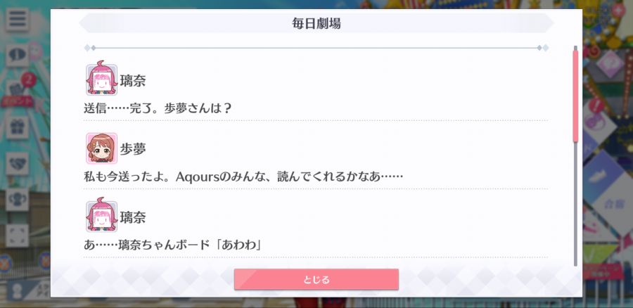Open the hamburger menu icon
633x308 pixels.
18,20
